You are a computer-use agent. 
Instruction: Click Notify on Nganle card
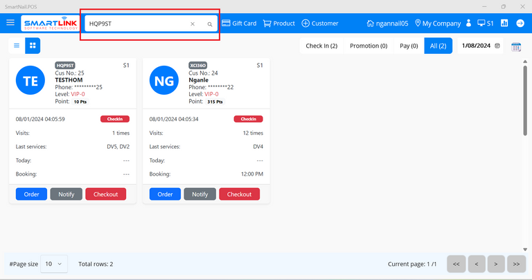point(199,194)
